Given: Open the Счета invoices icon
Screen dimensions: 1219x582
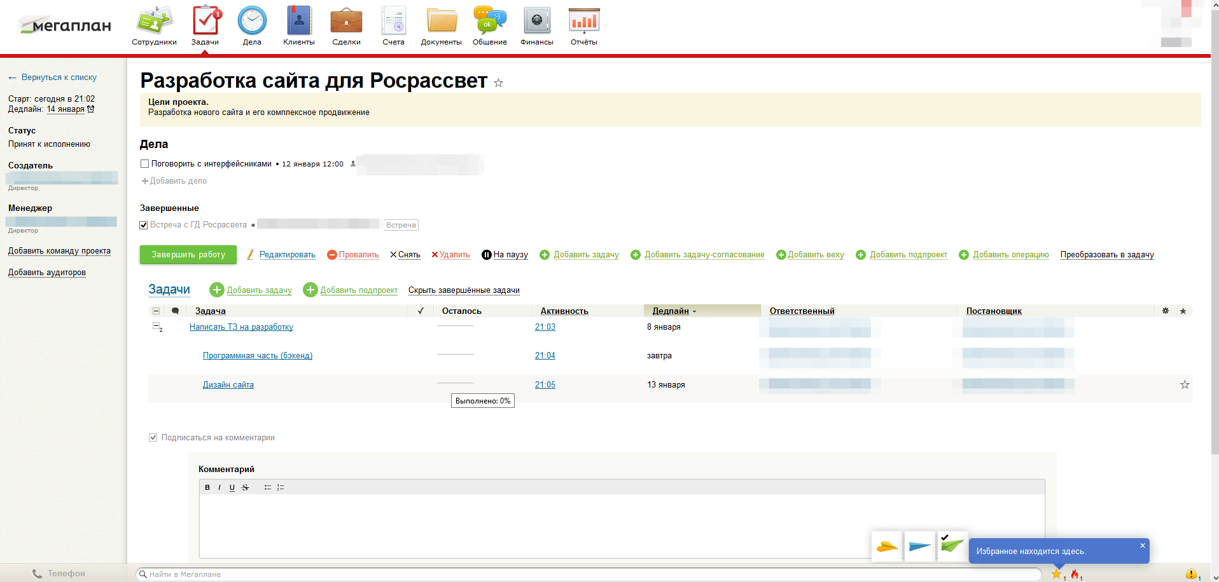Looking at the screenshot, I should [393, 25].
